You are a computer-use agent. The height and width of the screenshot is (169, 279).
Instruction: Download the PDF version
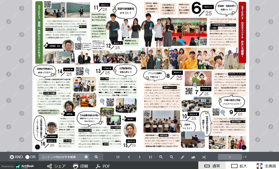pos(103,166)
